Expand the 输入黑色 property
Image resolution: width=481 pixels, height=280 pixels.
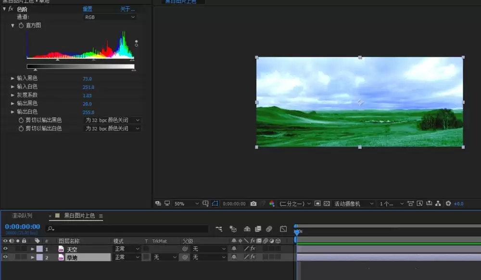[x=13, y=78]
